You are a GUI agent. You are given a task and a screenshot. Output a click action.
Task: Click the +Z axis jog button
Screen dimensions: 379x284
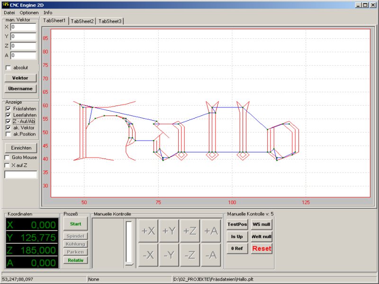point(190,231)
